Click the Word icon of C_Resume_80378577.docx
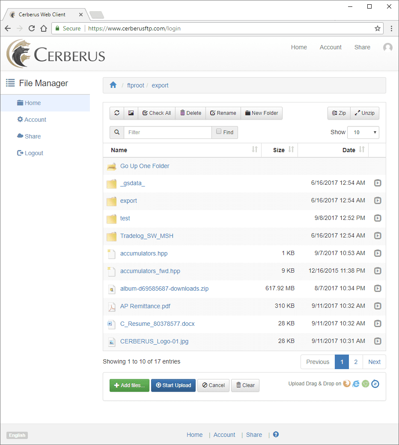The image size is (399, 445). [111, 324]
